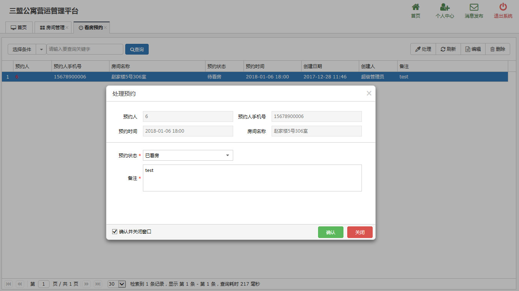519x291 pixels.
Task: Click the 删除 trash toolbar button
Action: point(497,49)
